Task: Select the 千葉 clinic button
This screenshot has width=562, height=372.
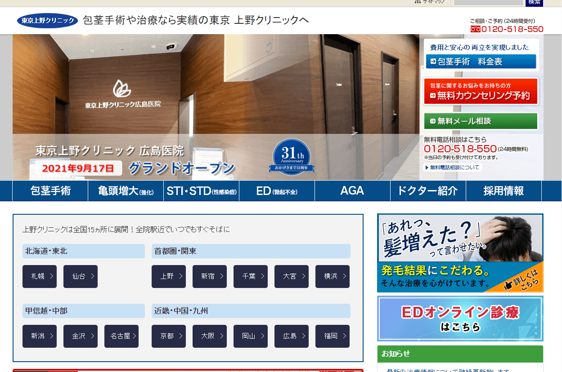Action: pos(251,276)
